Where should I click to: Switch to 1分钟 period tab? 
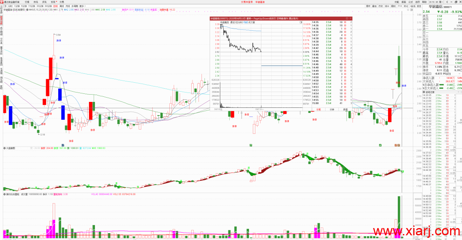click(17, 6)
